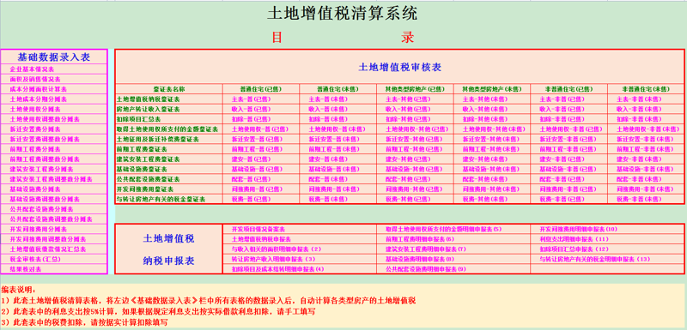Image resolution: width=687 pixels, height=330 pixels.
Task: Open 转让房地产收入明细申报表(3) link
Action: [273, 259]
